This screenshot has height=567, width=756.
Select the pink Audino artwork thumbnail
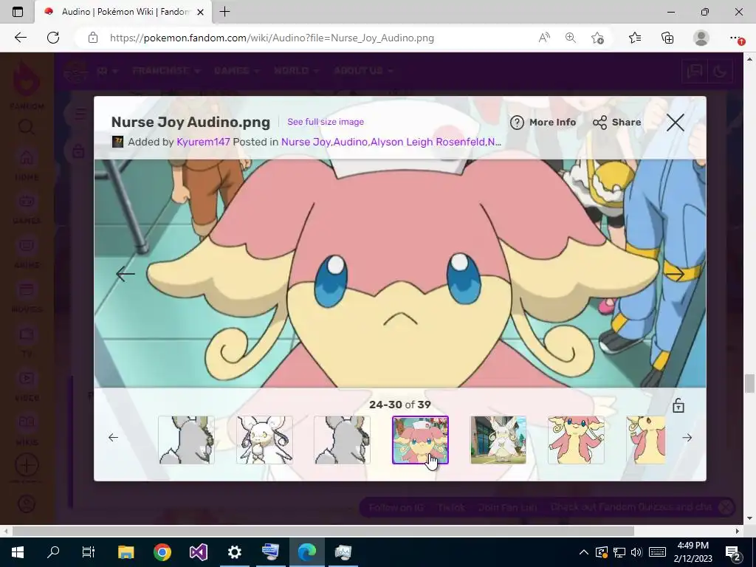576,440
